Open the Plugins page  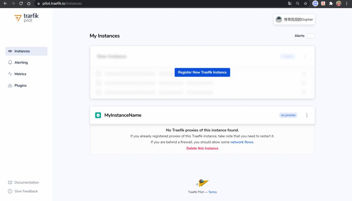pos(21,85)
